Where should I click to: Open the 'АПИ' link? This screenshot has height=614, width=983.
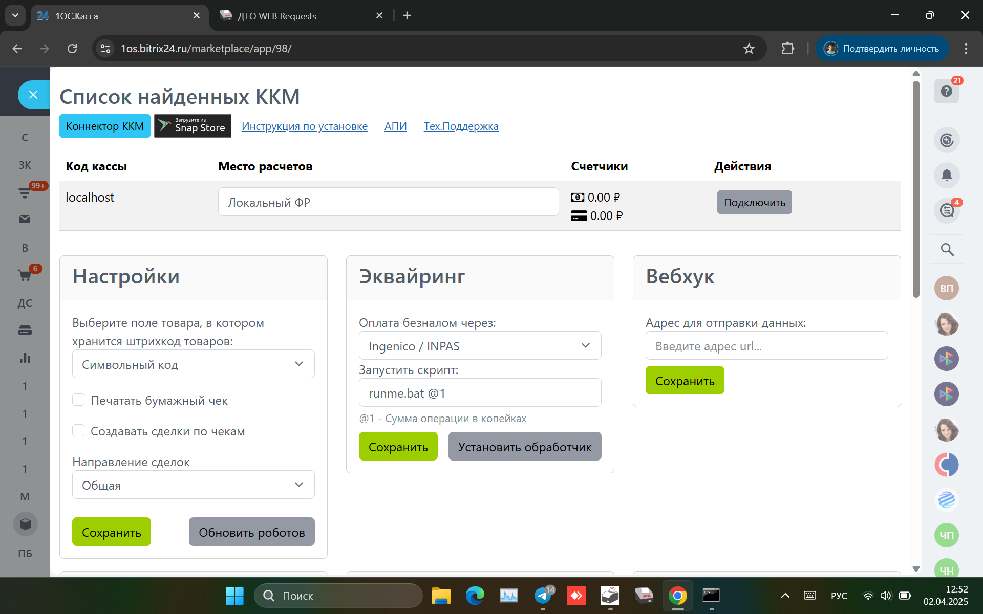coord(395,126)
